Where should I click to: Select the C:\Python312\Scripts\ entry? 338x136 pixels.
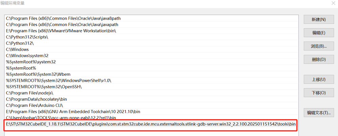click(x=27, y=37)
